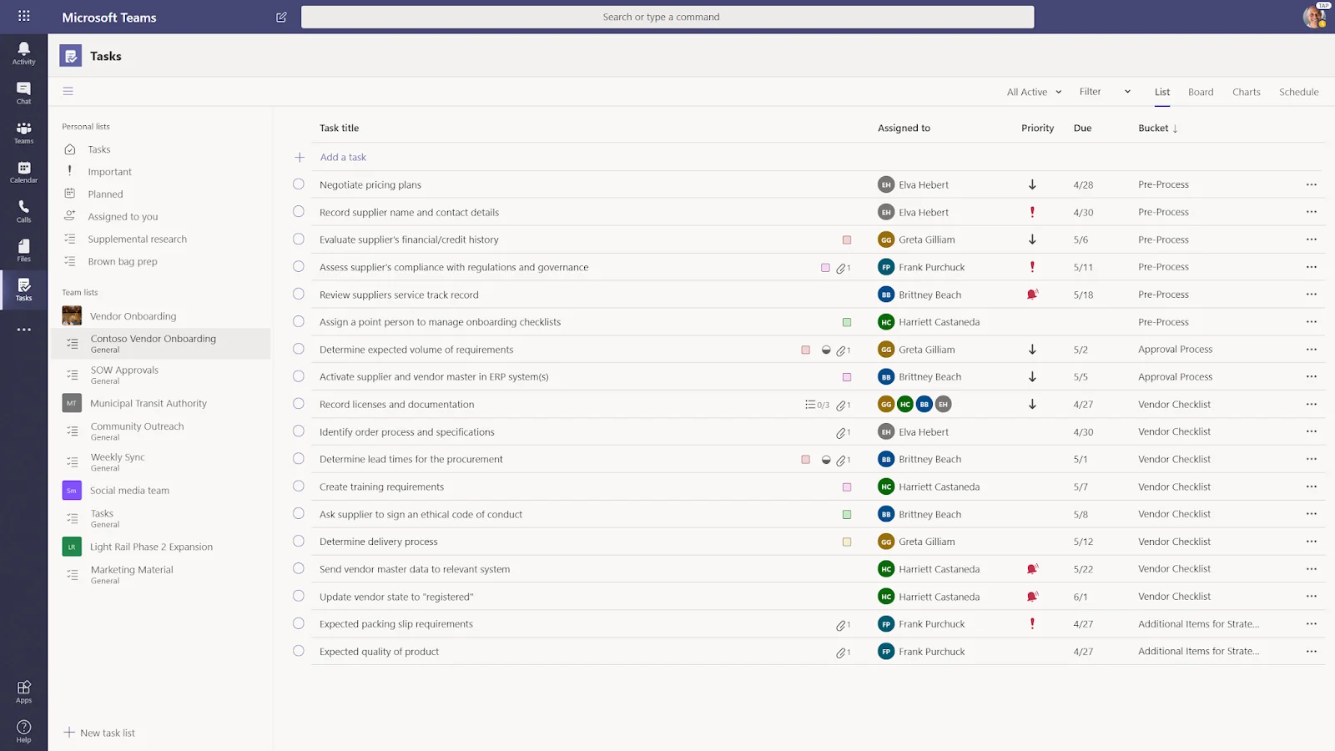This screenshot has width=1335, height=751.
Task: Mark Negotiate pricing plans as complete
Action: pyautogui.click(x=299, y=184)
